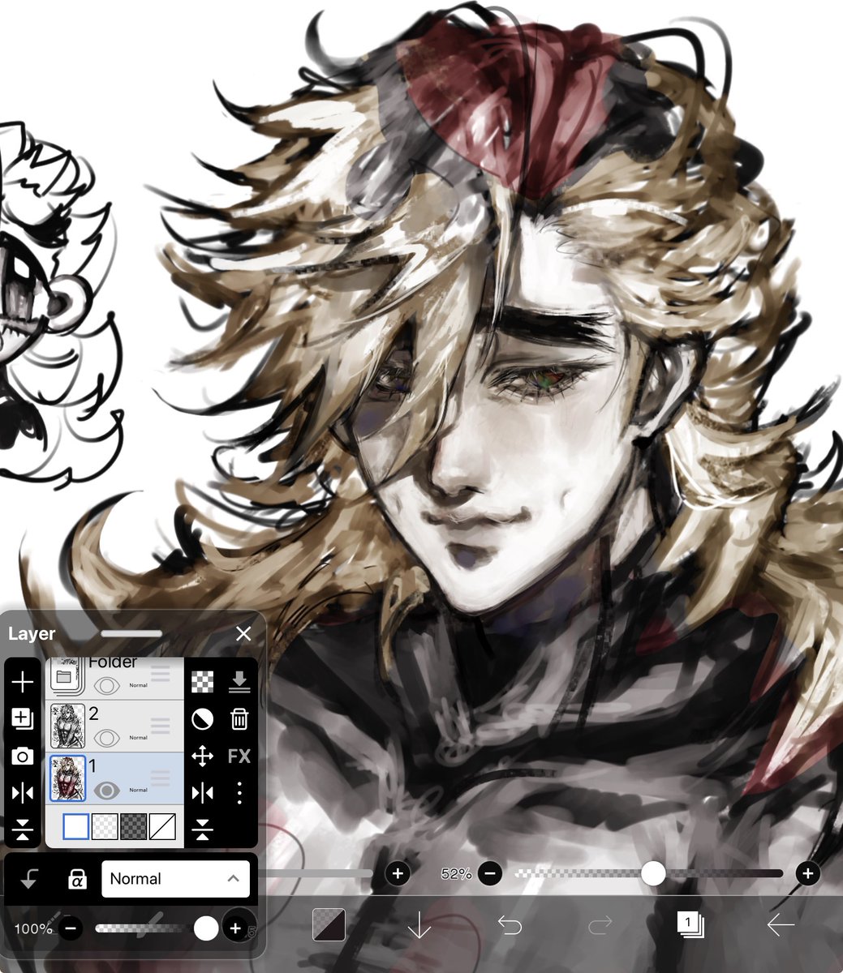Click the compress arrows icon below the camera column
Screen dimensions: 843x973
(x=23, y=829)
